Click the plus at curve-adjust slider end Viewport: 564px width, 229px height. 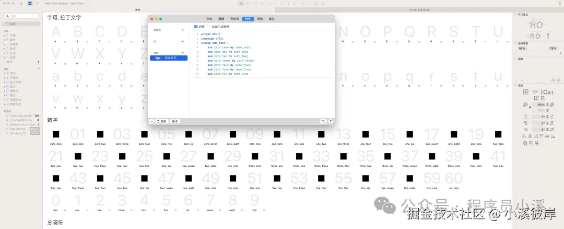pyautogui.click(x=560, y=53)
